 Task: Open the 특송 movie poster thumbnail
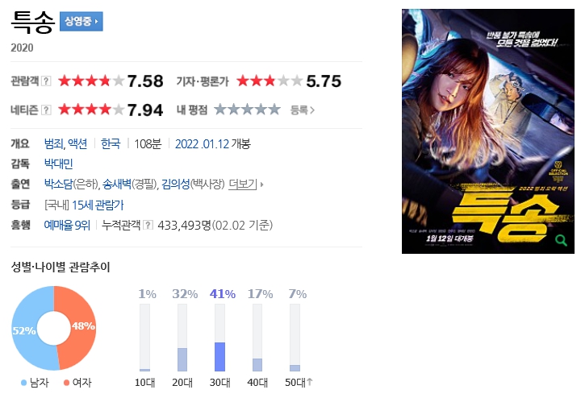click(x=488, y=131)
